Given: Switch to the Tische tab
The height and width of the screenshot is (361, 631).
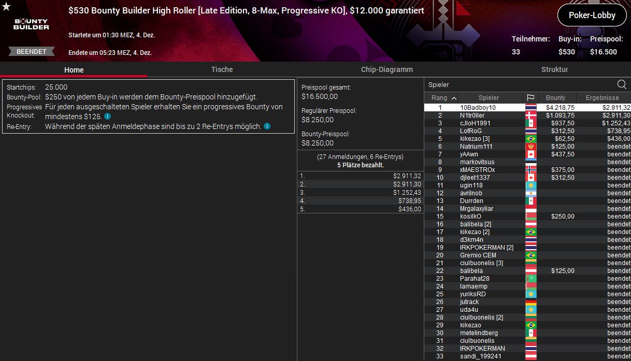Looking at the screenshot, I should tap(222, 69).
